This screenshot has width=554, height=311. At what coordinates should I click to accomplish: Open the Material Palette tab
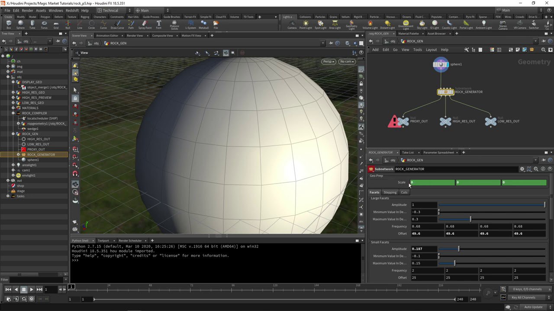coord(408,34)
